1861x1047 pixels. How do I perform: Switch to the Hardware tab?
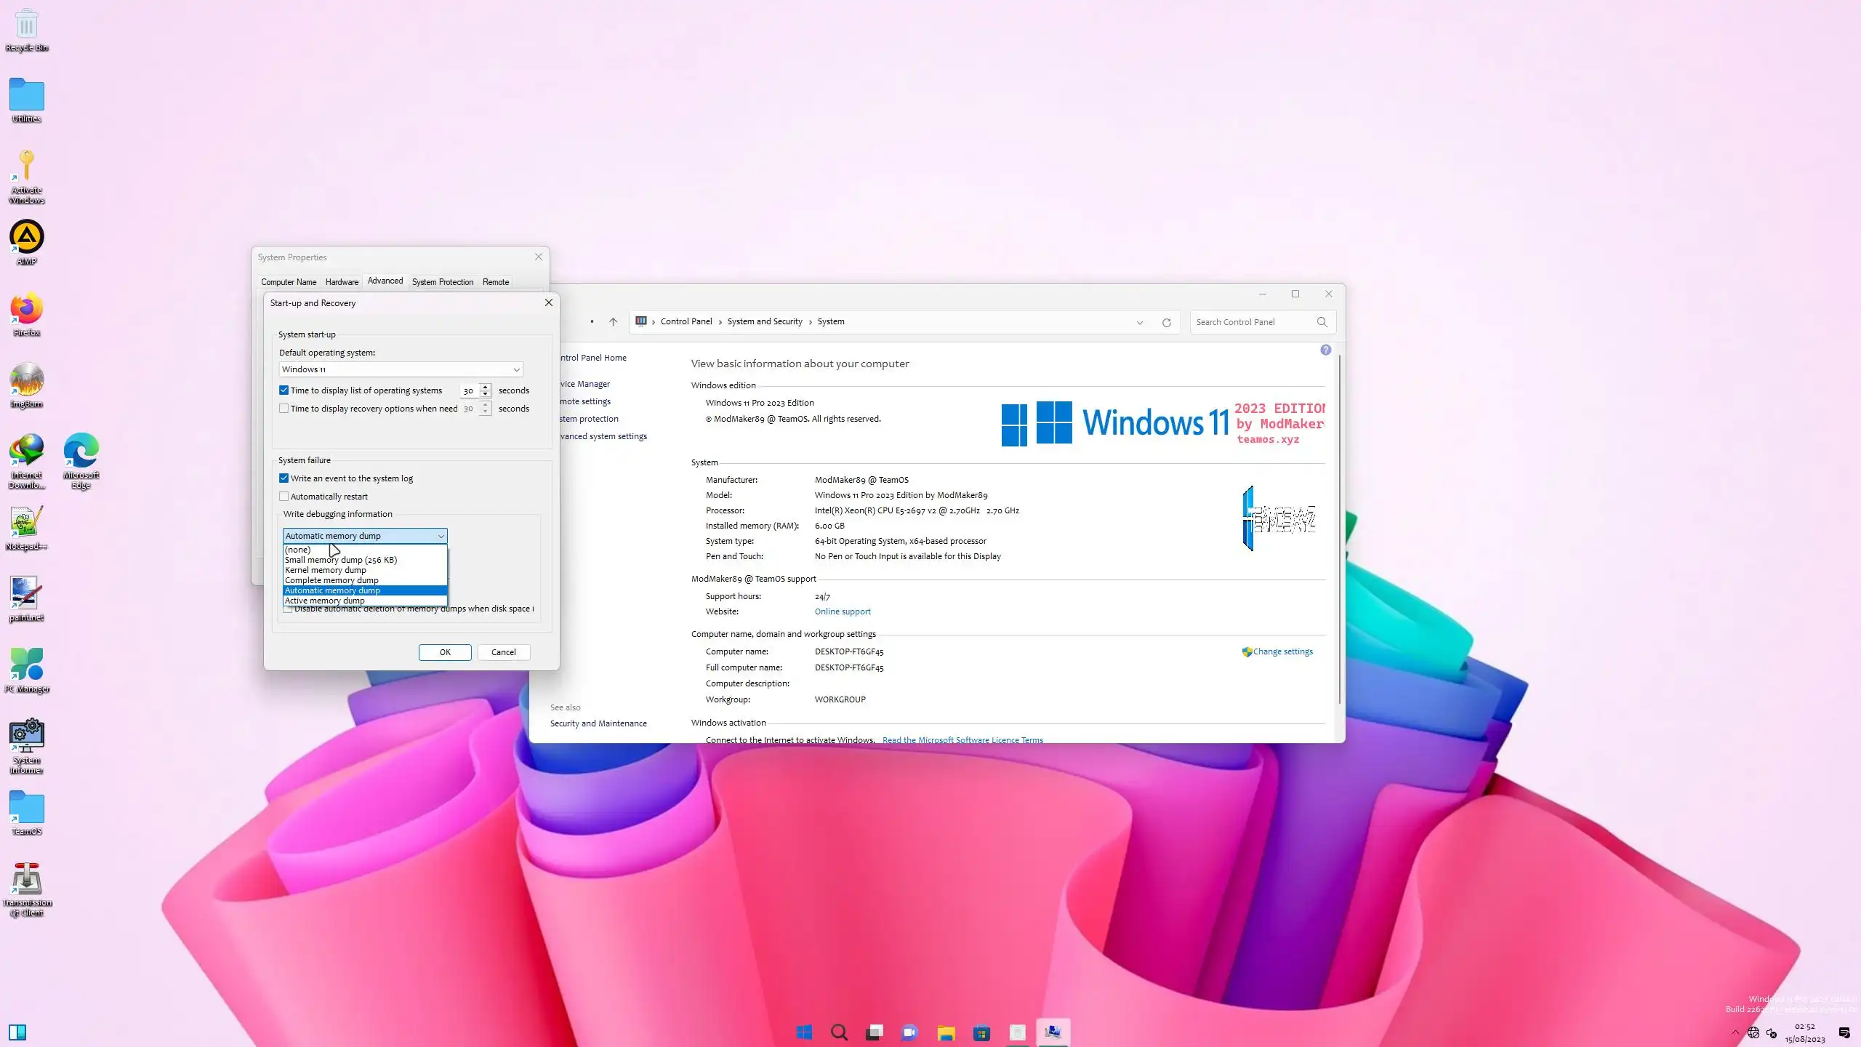(x=342, y=282)
